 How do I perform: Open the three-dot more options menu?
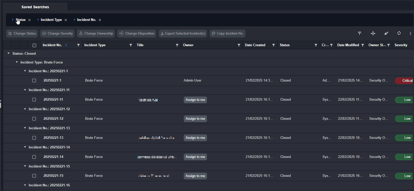point(410,34)
